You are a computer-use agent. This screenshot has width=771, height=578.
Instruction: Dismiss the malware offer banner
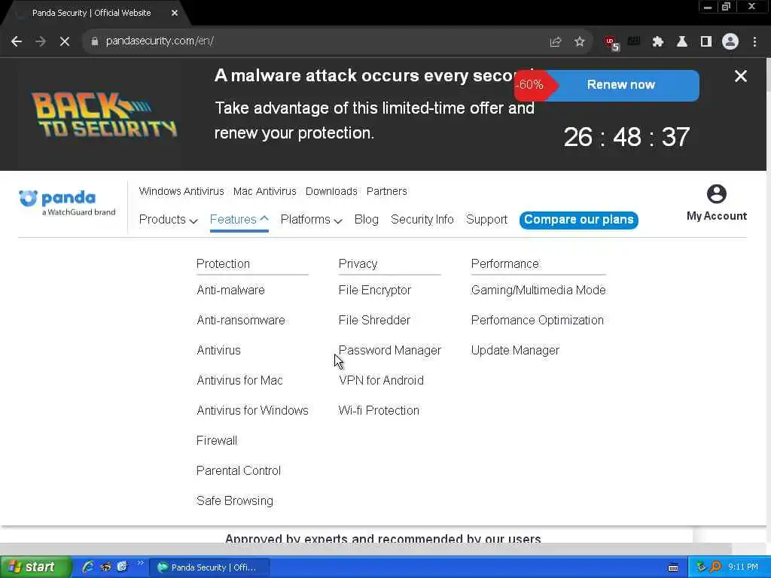[741, 76]
